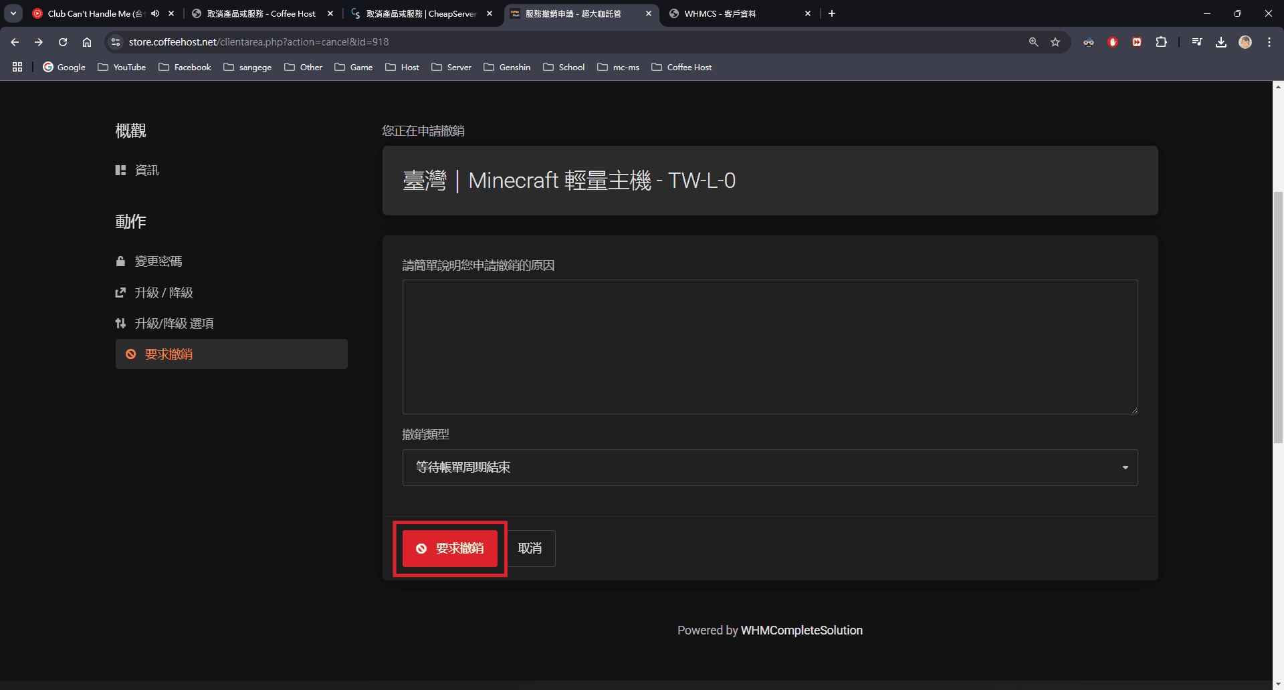Viewport: 1284px width, 690px height.
Task: Open YouTube bookmark folder
Action: [122, 67]
